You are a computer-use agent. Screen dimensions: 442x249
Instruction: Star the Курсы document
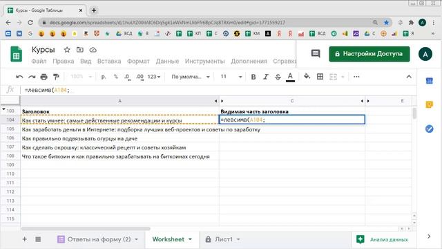click(67, 50)
